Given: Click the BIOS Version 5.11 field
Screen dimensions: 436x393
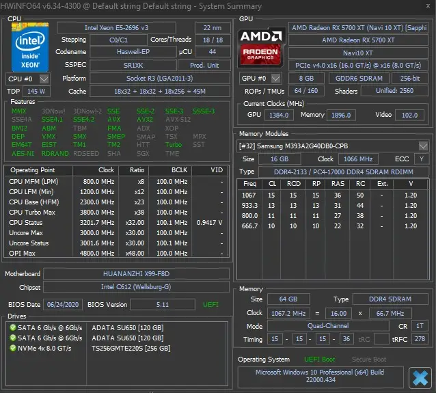Looking at the screenshot, I should [x=163, y=305].
